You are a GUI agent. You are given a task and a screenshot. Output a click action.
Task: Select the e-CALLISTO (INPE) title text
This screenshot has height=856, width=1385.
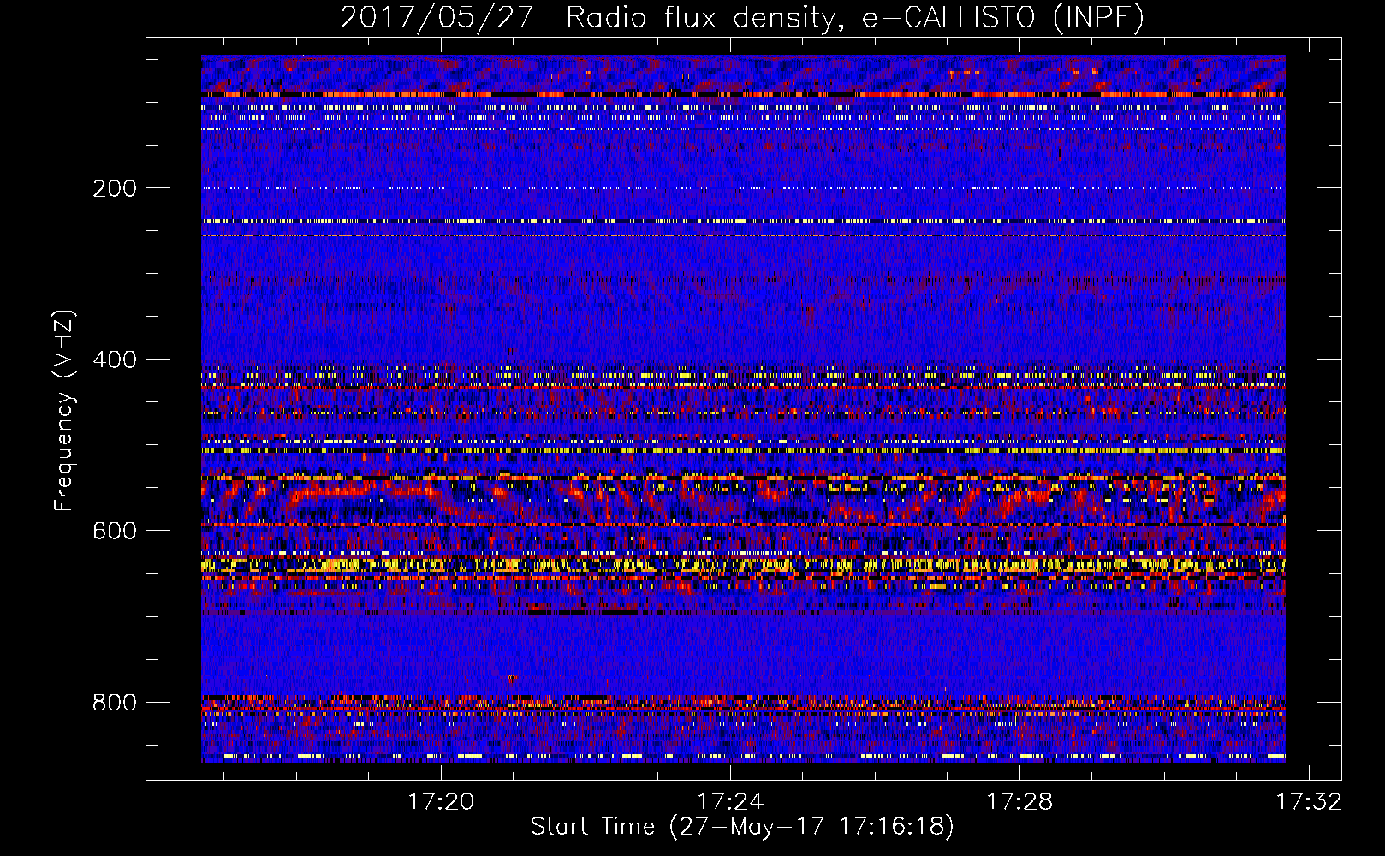[1002, 17]
